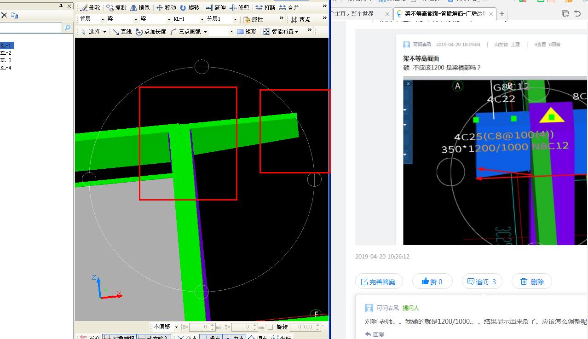Viewport: 588px width, 339px height.
Task: Choose the 移动 (move) tool
Action: [x=166, y=8]
